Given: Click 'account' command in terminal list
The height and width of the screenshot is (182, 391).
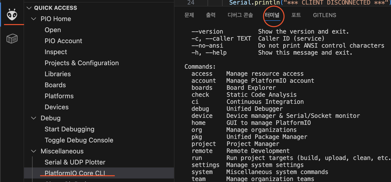Looking at the screenshot, I should (204, 81).
